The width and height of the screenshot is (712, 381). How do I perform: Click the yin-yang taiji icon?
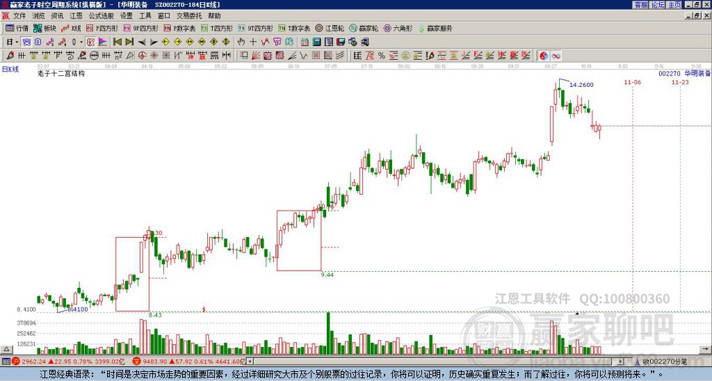(543, 56)
